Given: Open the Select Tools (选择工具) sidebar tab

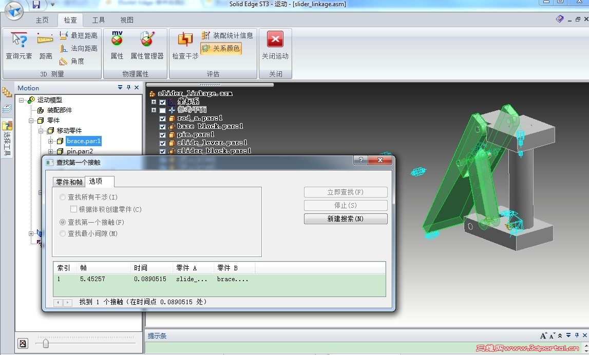Looking at the screenshot, I should click(7, 138).
